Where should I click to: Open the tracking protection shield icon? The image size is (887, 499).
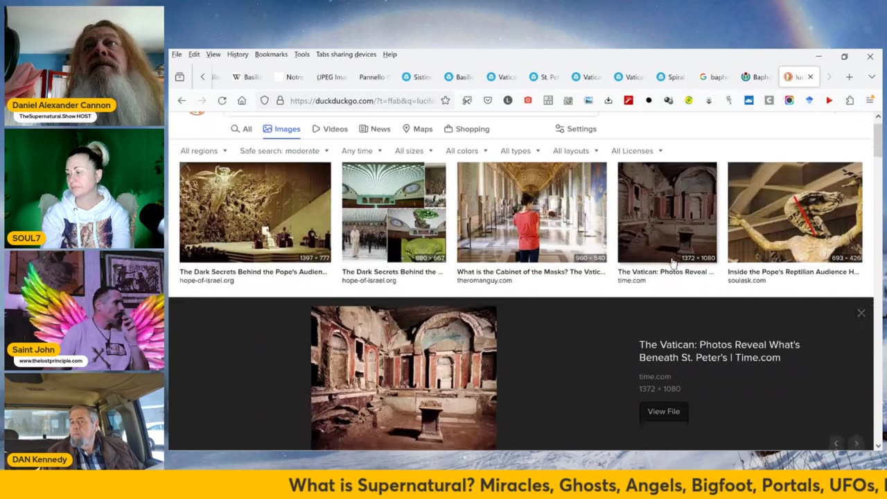tap(264, 100)
